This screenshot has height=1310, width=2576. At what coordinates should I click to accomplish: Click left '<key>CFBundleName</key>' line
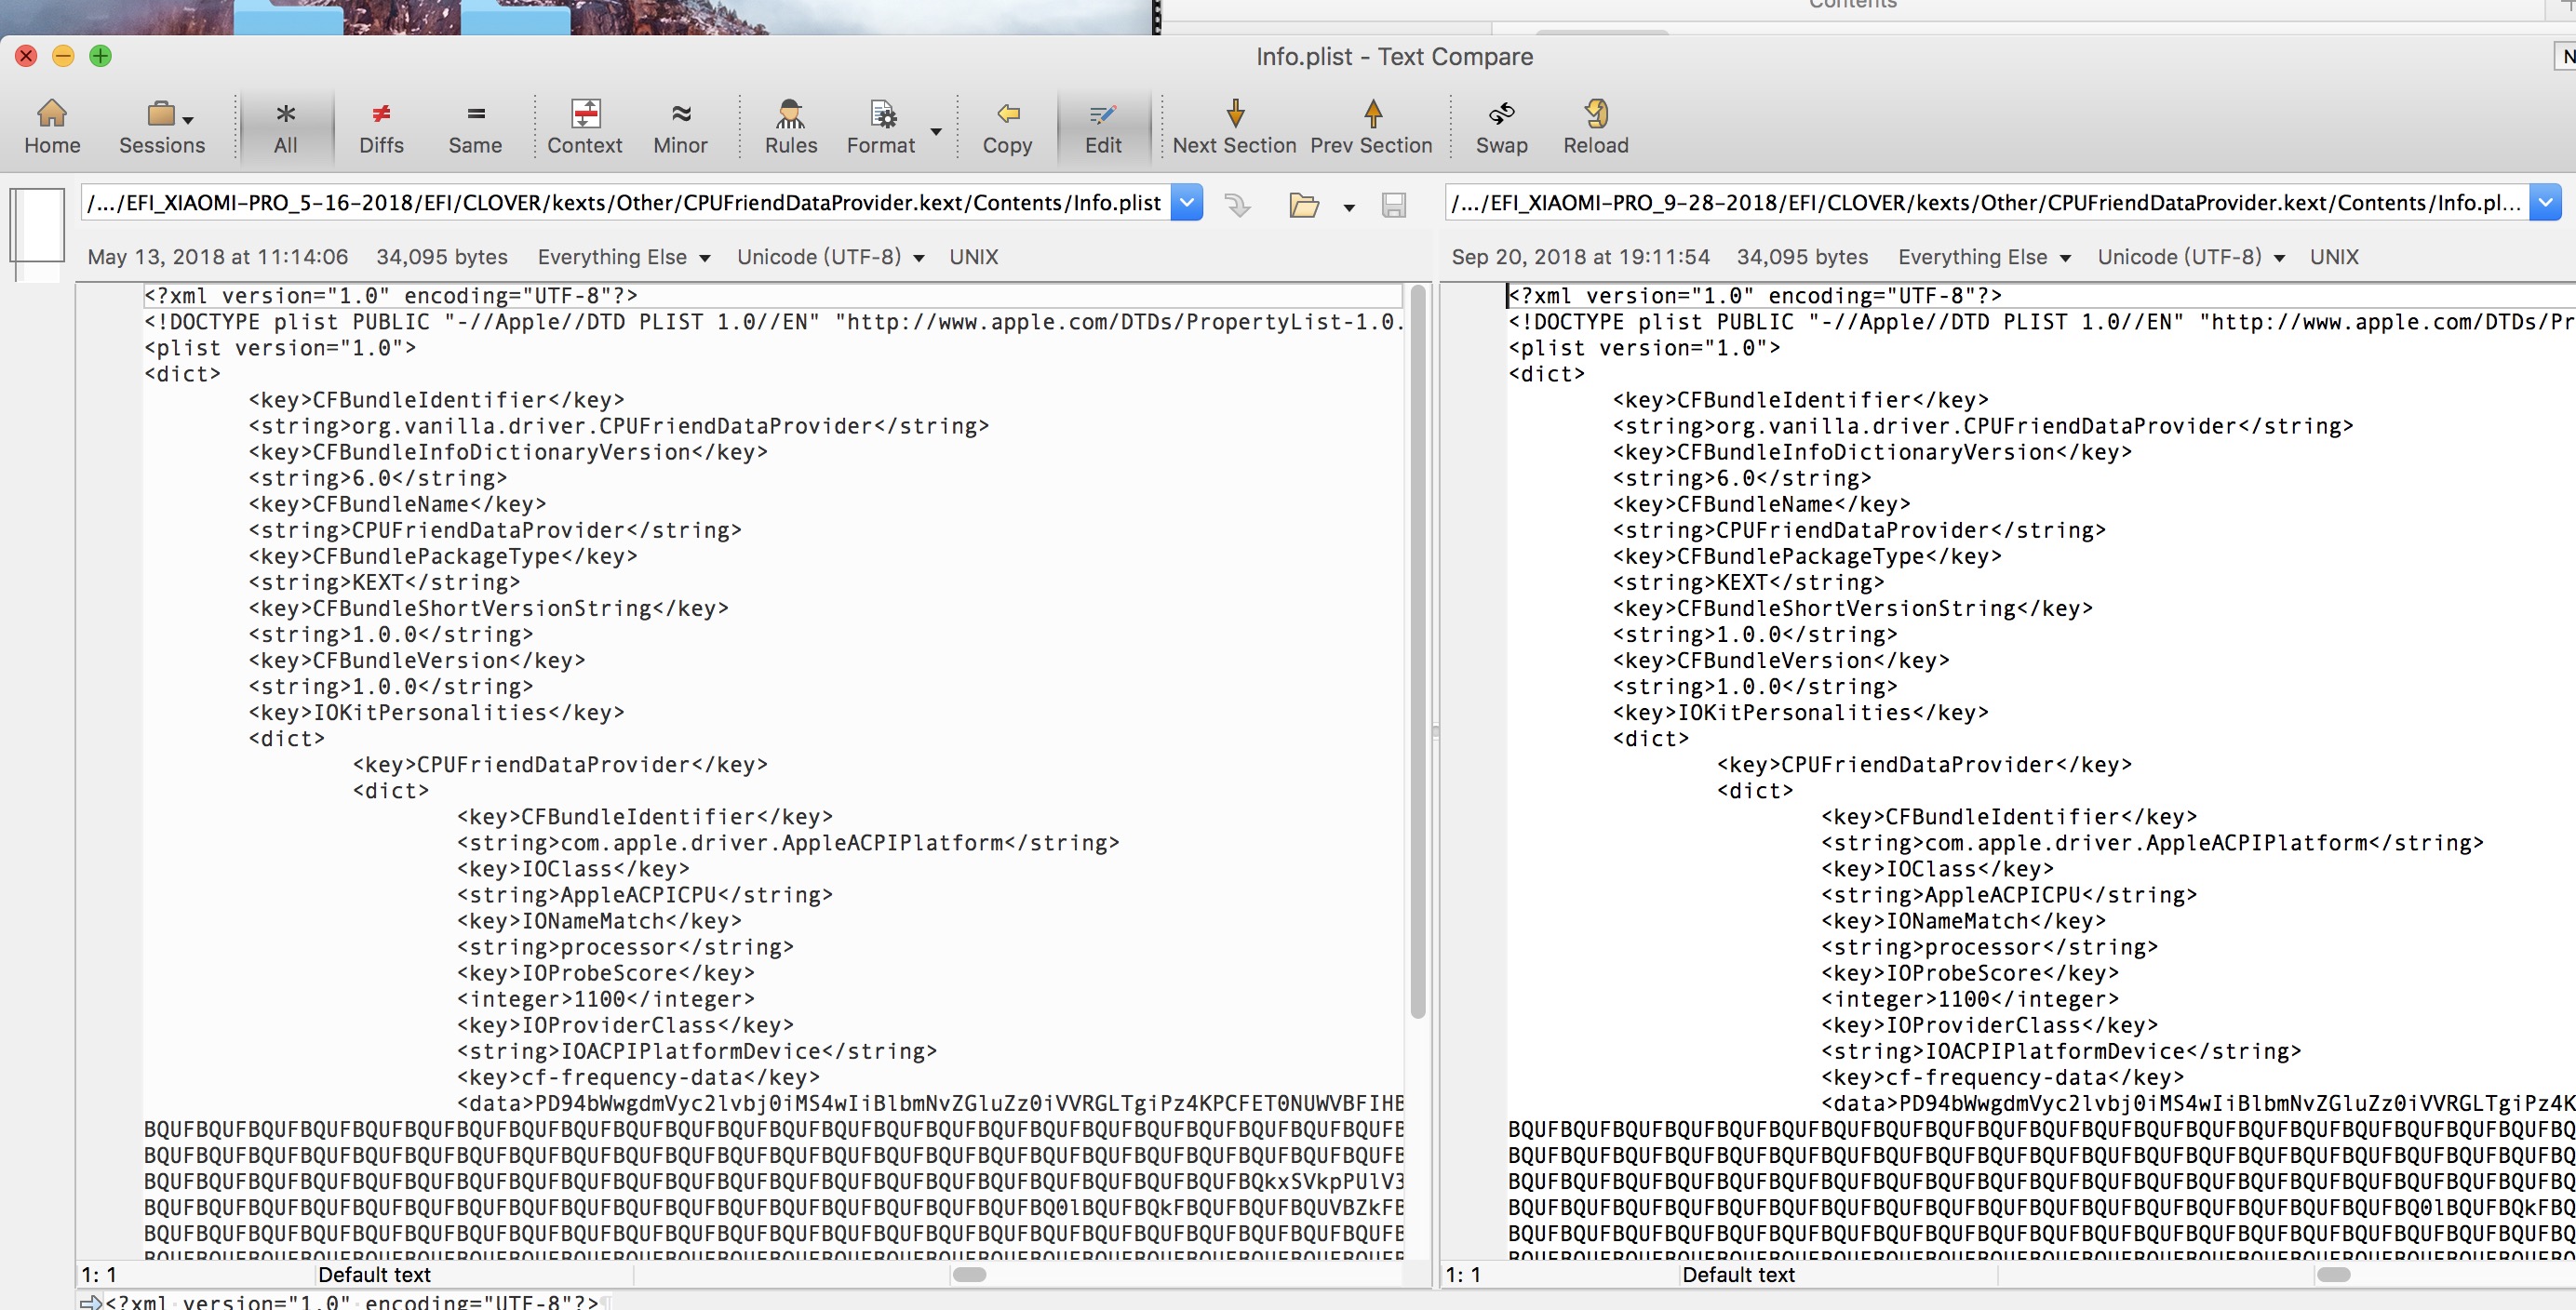397,504
